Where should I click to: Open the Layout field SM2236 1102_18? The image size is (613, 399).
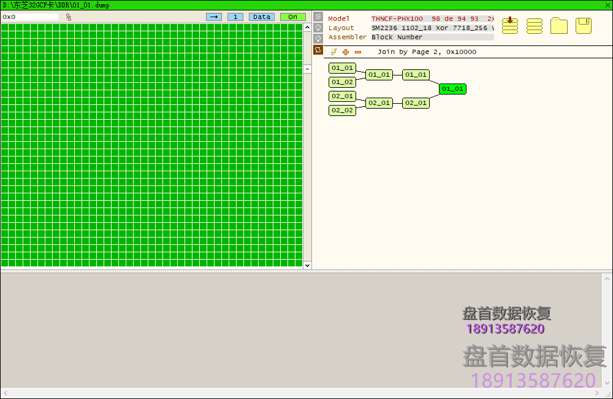(x=433, y=28)
